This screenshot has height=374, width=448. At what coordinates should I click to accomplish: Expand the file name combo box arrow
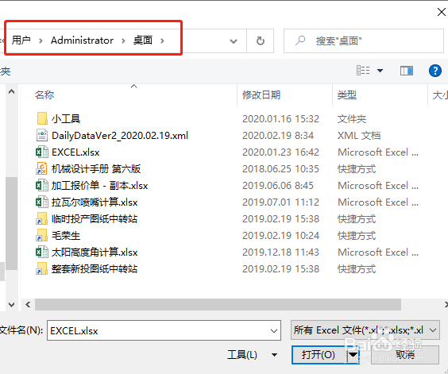tap(274, 331)
